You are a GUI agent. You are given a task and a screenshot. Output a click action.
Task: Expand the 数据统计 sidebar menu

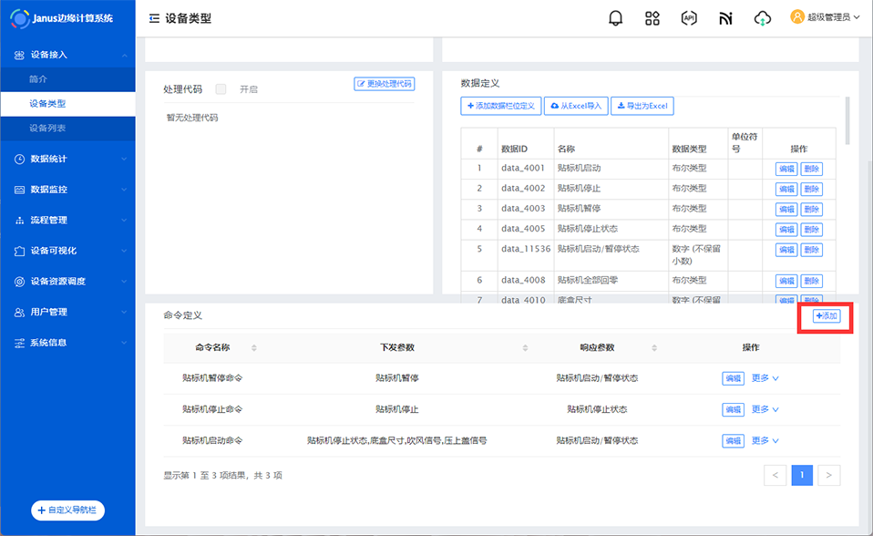pyautogui.click(x=67, y=159)
